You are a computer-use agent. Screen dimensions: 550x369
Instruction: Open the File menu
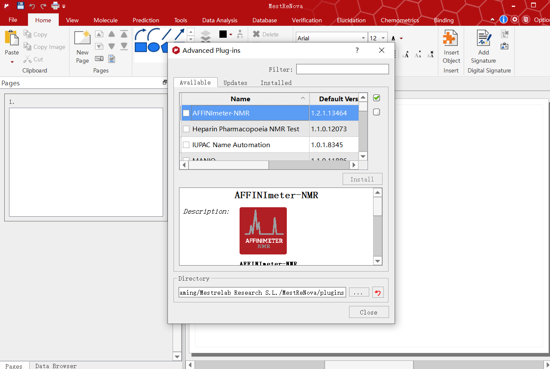(x=13, y=20)
